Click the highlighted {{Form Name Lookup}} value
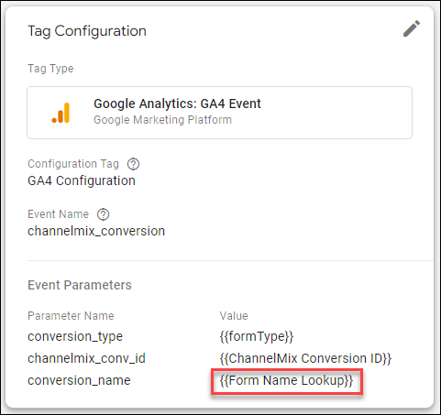The image size is (441, 415). click(286, 381)
